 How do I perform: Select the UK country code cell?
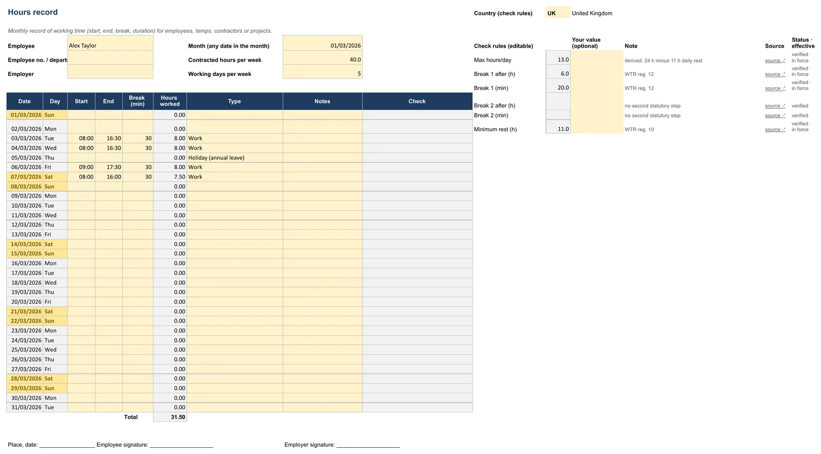558,13
